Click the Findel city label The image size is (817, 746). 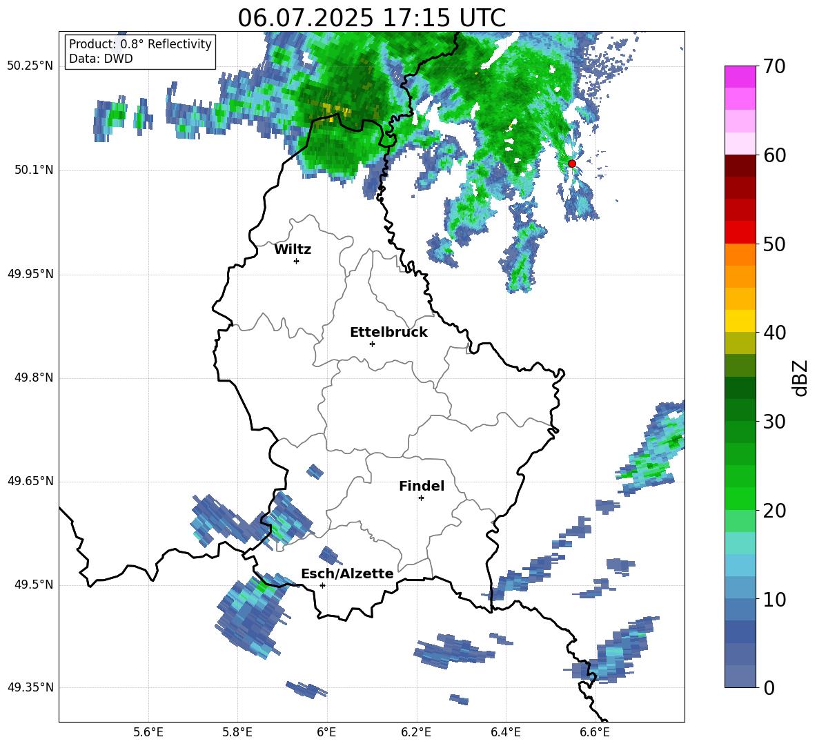pos(422,486)
